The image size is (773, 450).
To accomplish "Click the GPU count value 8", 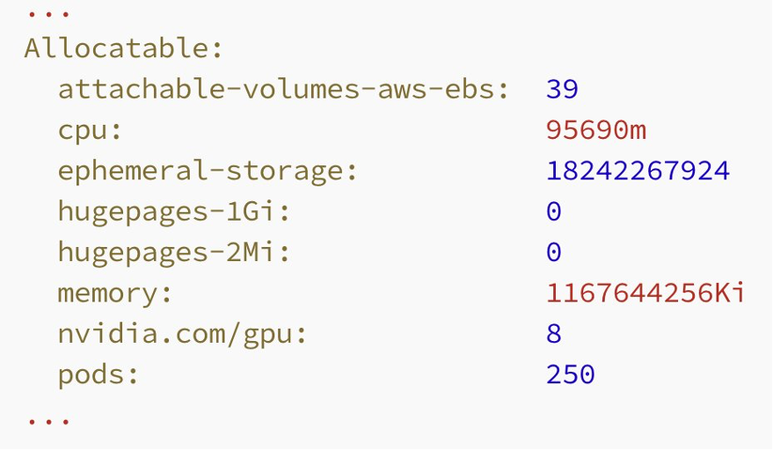I will click(554, 334).
